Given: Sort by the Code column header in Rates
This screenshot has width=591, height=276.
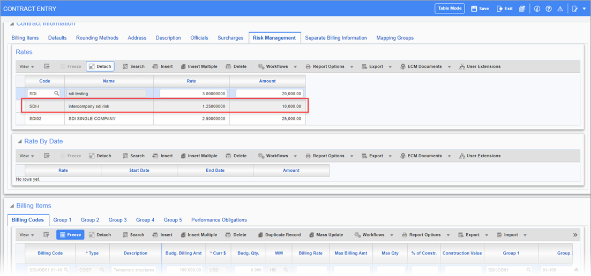Looking at the screenshot, I should tap(44, 81).
